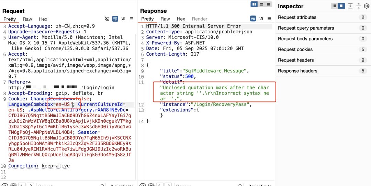371x186 pixels.
Task: Click the CurrentCultureId cookie name
Action: (x=100, y=105)
